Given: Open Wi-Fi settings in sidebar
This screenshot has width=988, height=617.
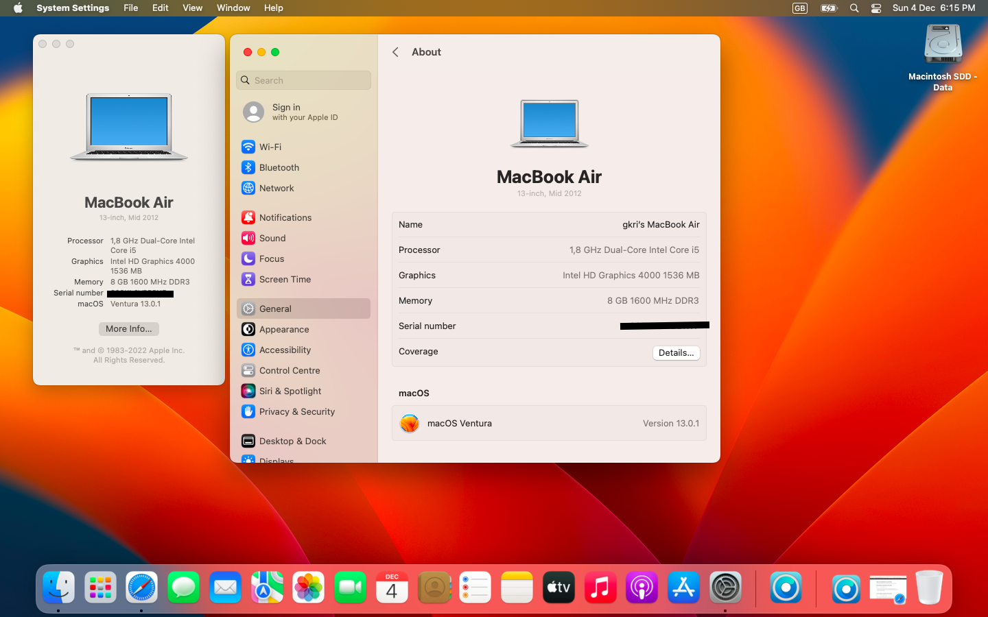Looking at the screenshot, I should (270, 147).
